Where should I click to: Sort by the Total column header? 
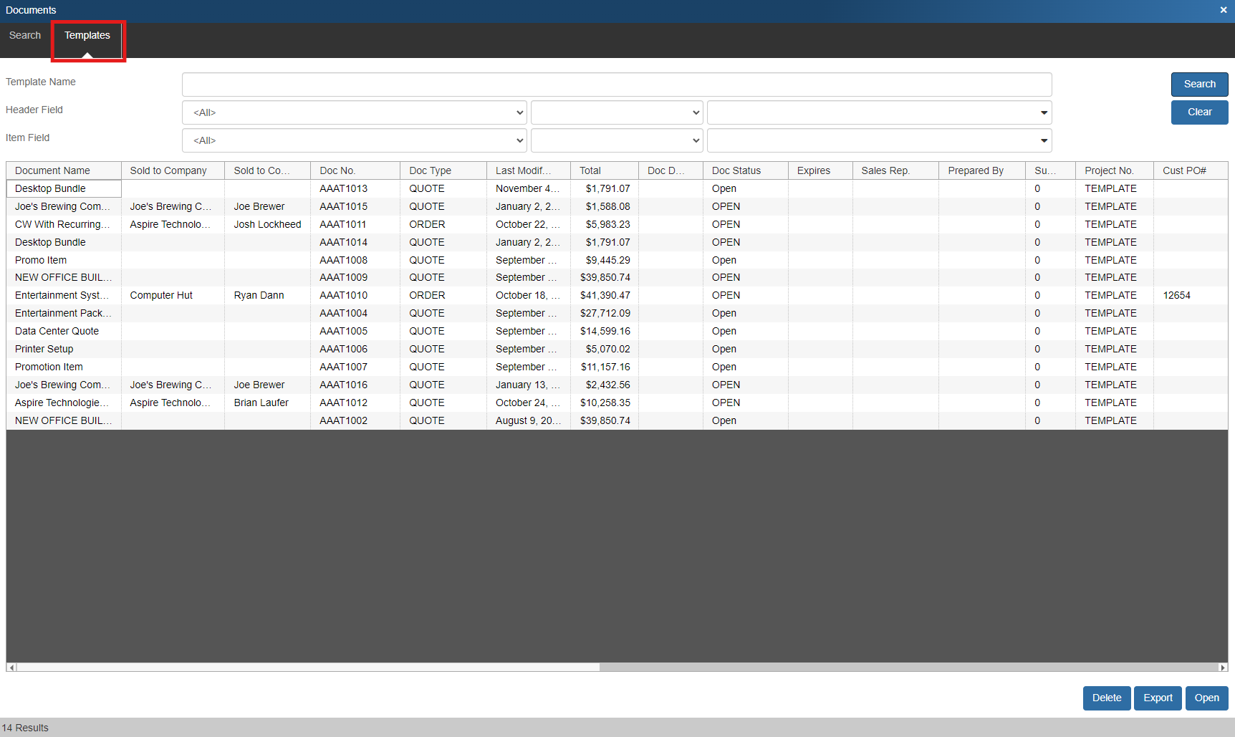(603, 170)
